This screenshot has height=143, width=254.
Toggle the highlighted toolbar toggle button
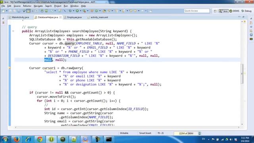[28, 11]
